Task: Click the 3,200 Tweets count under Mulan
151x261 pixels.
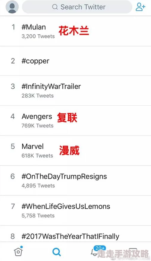Action: [x=38, y=36]
